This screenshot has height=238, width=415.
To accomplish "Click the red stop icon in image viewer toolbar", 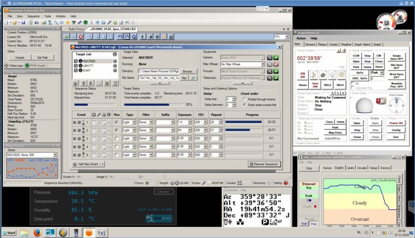I will [x=81, y=36].
